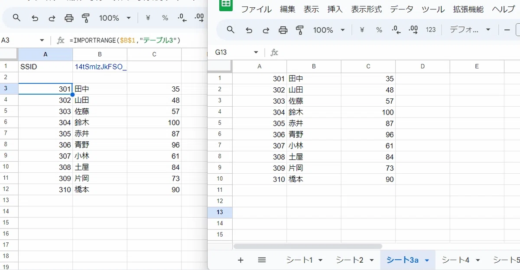The image size is (520, 270).
Task: Decrease font size with minus button
Action: click(507, 30)
